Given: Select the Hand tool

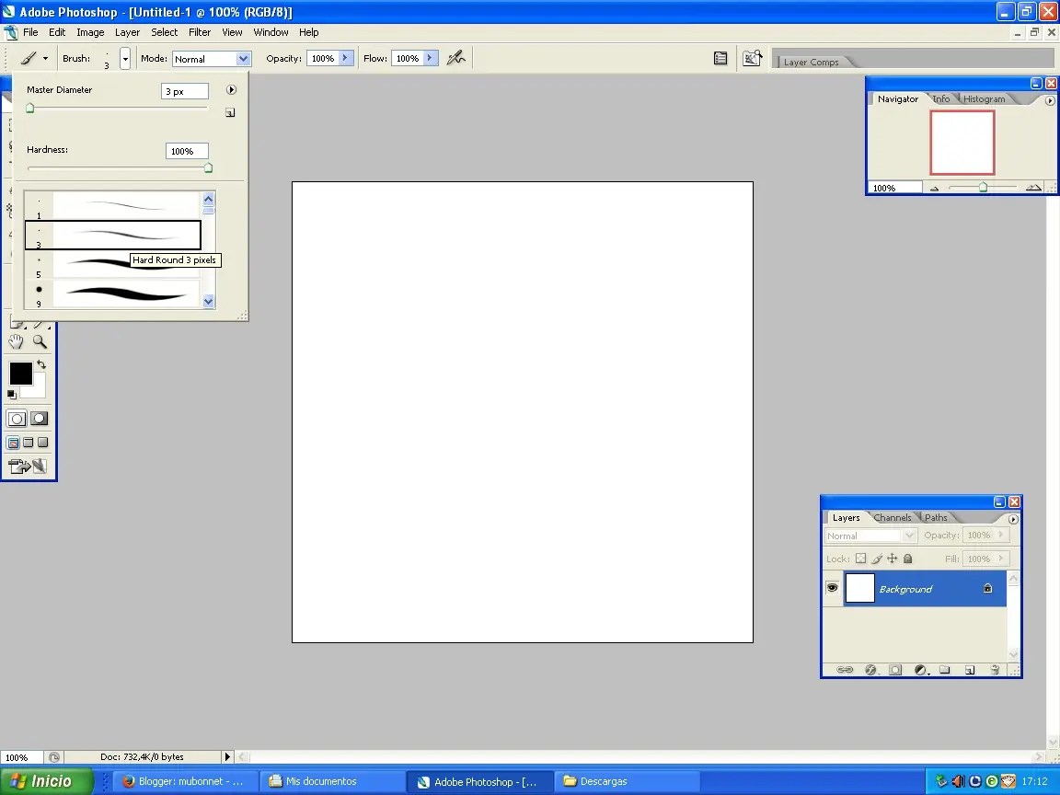Looking at the screenshot, I should pyautogui.click(x=16, y=342).
